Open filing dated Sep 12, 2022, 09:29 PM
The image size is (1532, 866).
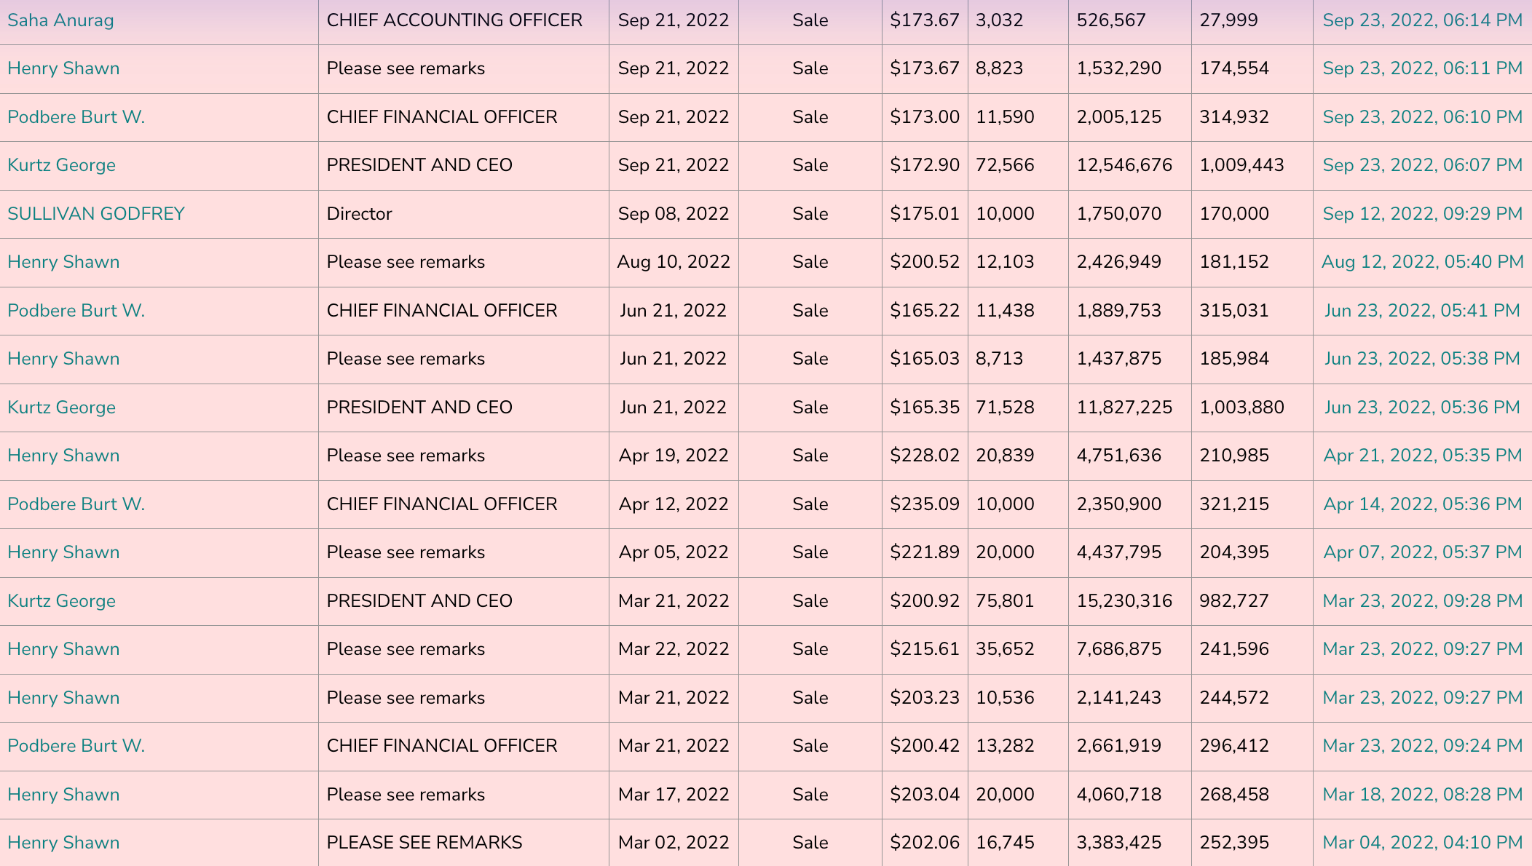click(x=1422, y=214)
